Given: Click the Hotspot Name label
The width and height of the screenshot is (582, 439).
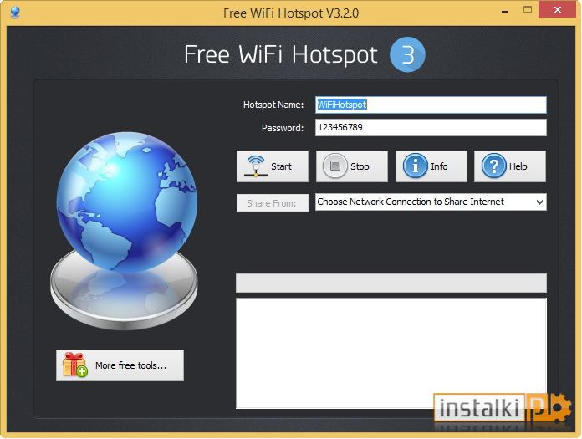Looking at the screenshot, I should point(273,105).
